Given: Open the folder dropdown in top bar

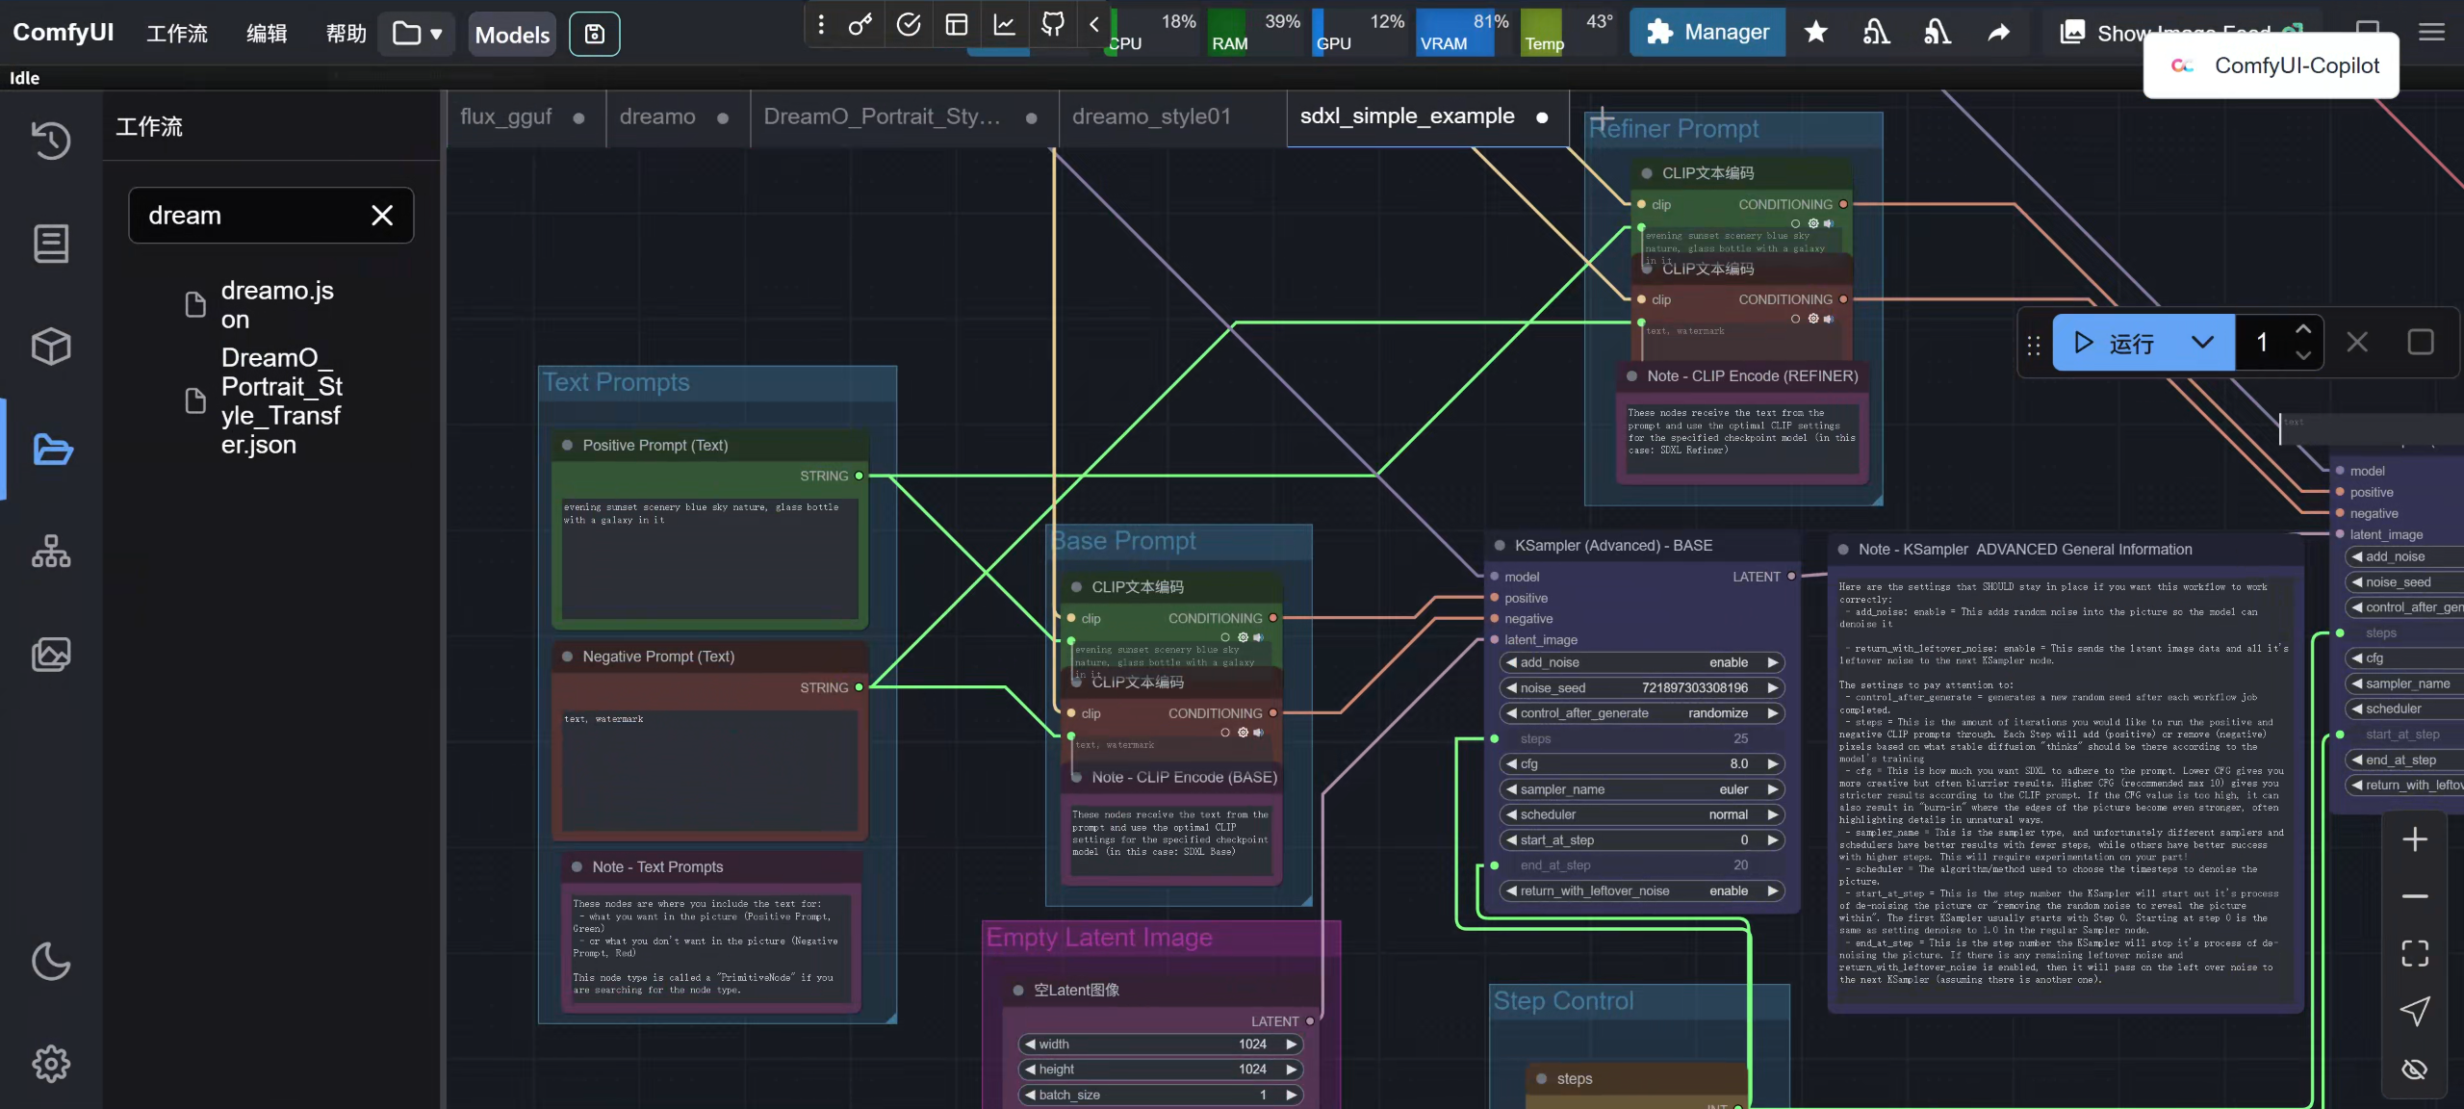Looking at the screenshot, I should click(x=416, y=34).
